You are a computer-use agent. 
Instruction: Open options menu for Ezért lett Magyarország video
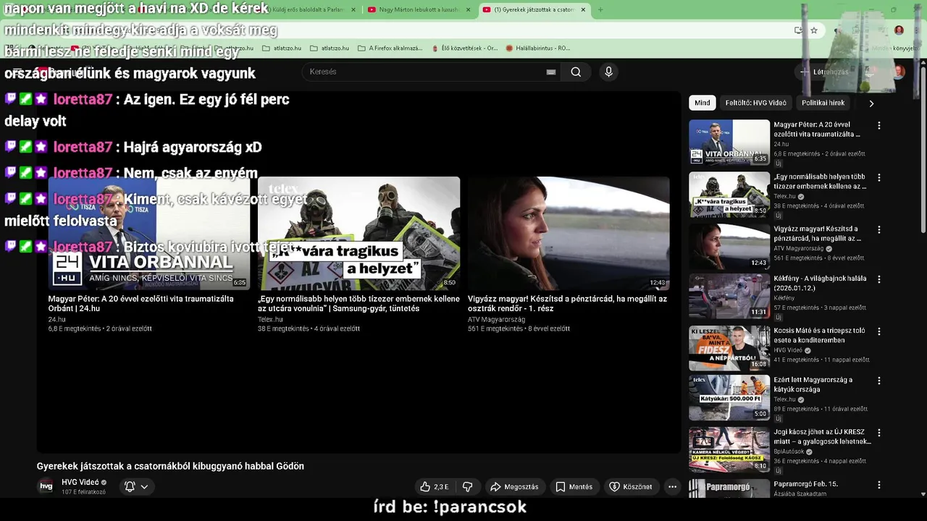[879, 380]
